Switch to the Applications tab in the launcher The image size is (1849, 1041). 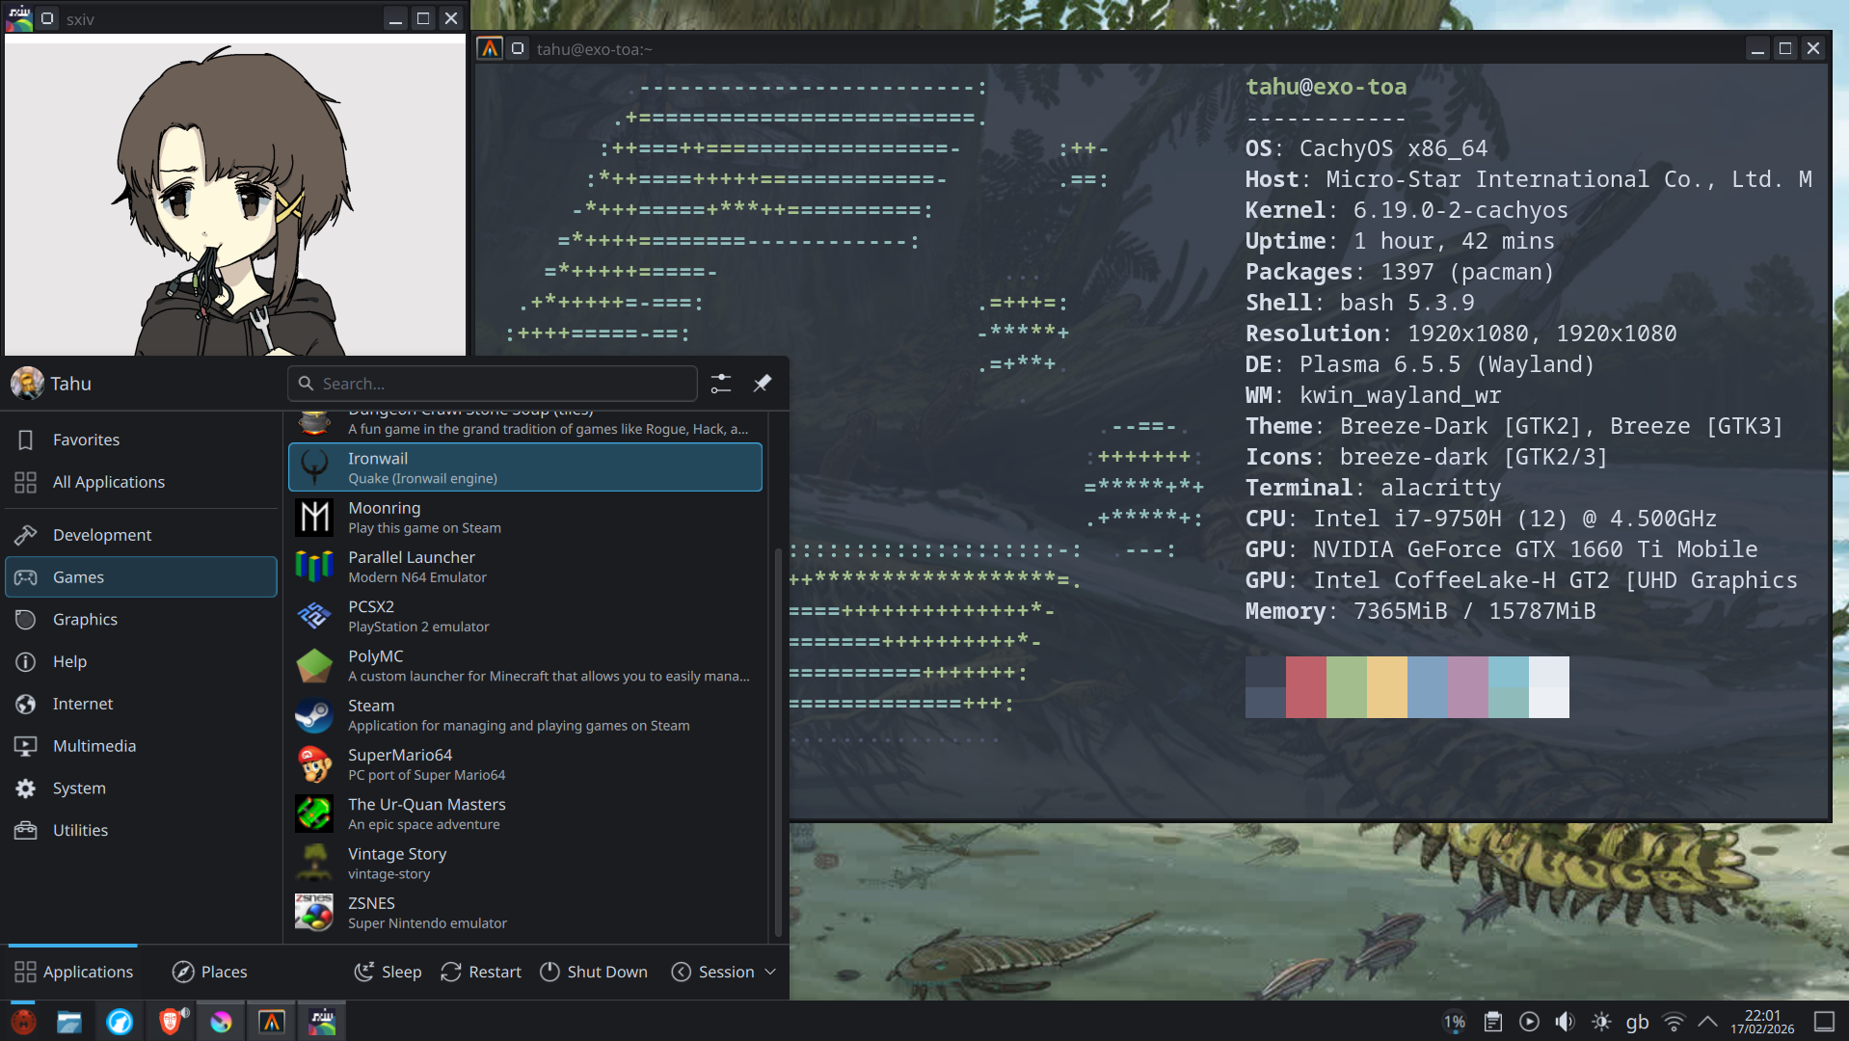(x=73, y=972)
